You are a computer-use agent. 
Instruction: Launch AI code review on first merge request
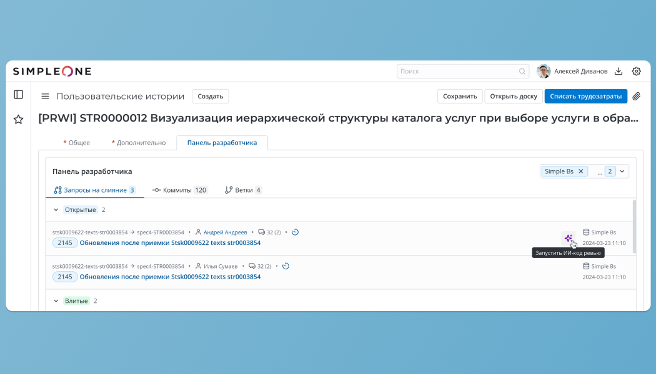[569, 238]
